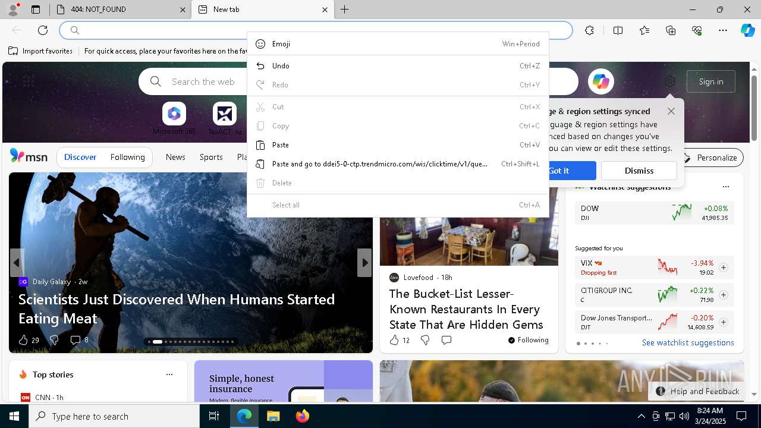Open Browser essentials heart icon

(x=697, y=30)
